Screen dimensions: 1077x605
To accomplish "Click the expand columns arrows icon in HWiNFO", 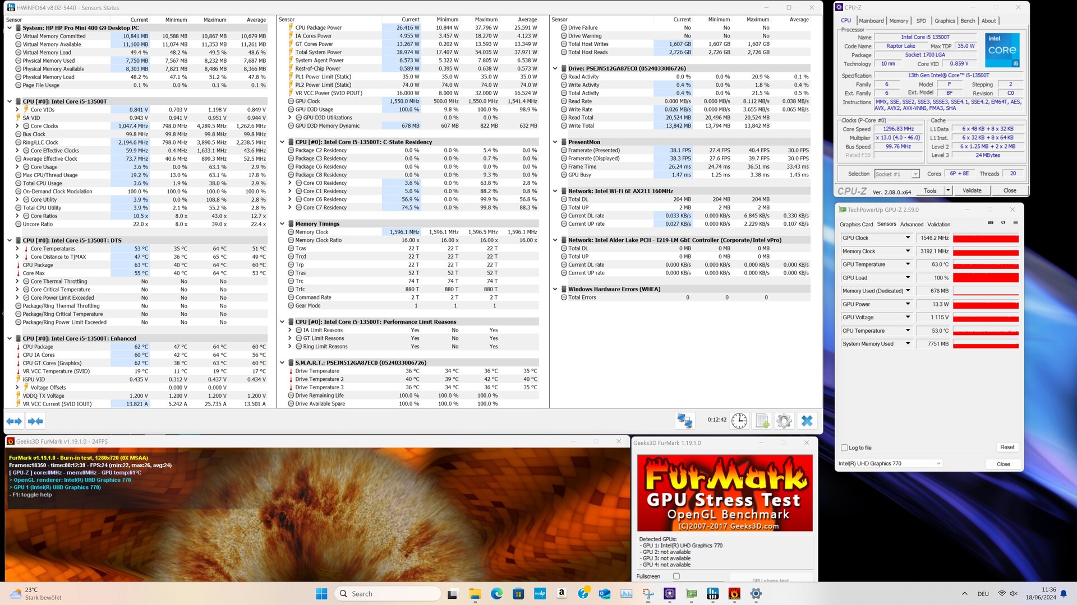I will click(14, 421).
